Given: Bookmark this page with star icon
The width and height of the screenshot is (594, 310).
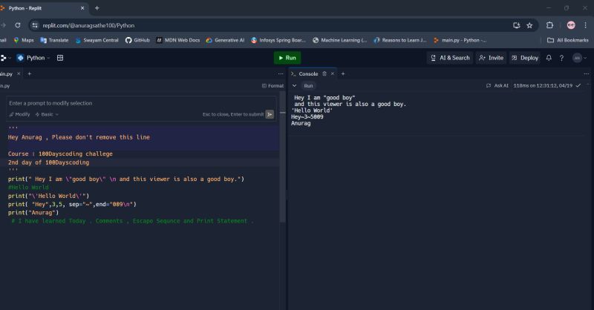Looking at the screenshot, I should [x=529, y=25].
